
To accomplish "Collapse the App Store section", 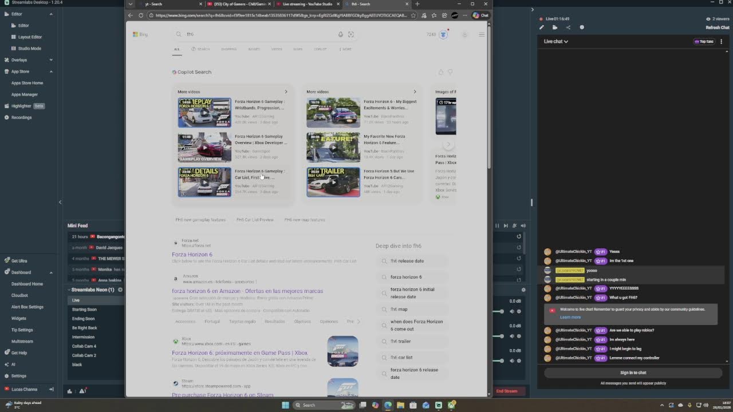I will [x=51, y=72].
